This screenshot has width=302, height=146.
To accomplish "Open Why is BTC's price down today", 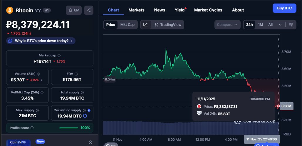I will coord(41,41).
